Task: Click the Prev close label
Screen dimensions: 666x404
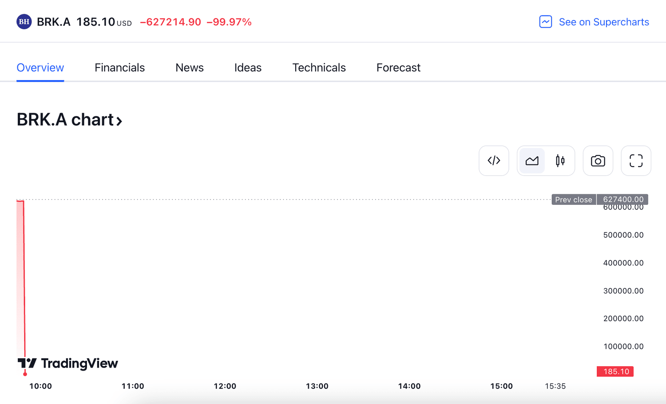Action: pyautogui.click(x=574, y=200)
